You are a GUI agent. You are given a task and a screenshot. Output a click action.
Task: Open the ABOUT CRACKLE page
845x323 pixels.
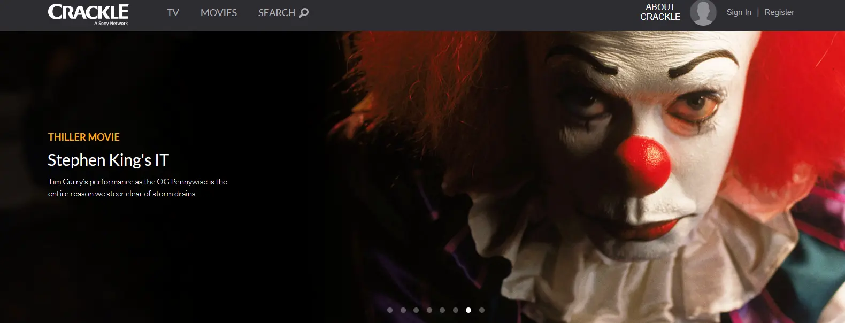point(660,12)
